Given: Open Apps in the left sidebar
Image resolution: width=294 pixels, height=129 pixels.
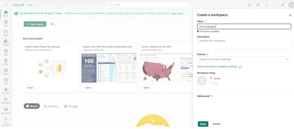Looking at the screenshot, I should click(6, 52).
